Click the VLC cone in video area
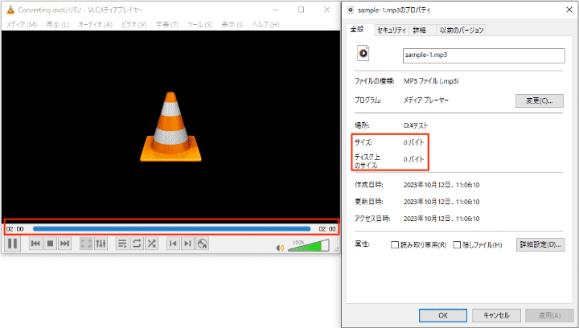The width and height of the screenshot is (579, 328). tap(170, 126)
